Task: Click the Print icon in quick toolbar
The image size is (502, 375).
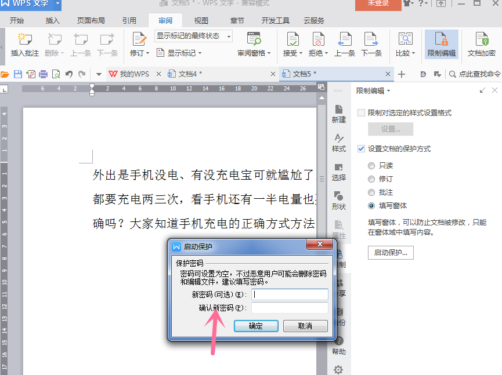Action: [43, 75]
